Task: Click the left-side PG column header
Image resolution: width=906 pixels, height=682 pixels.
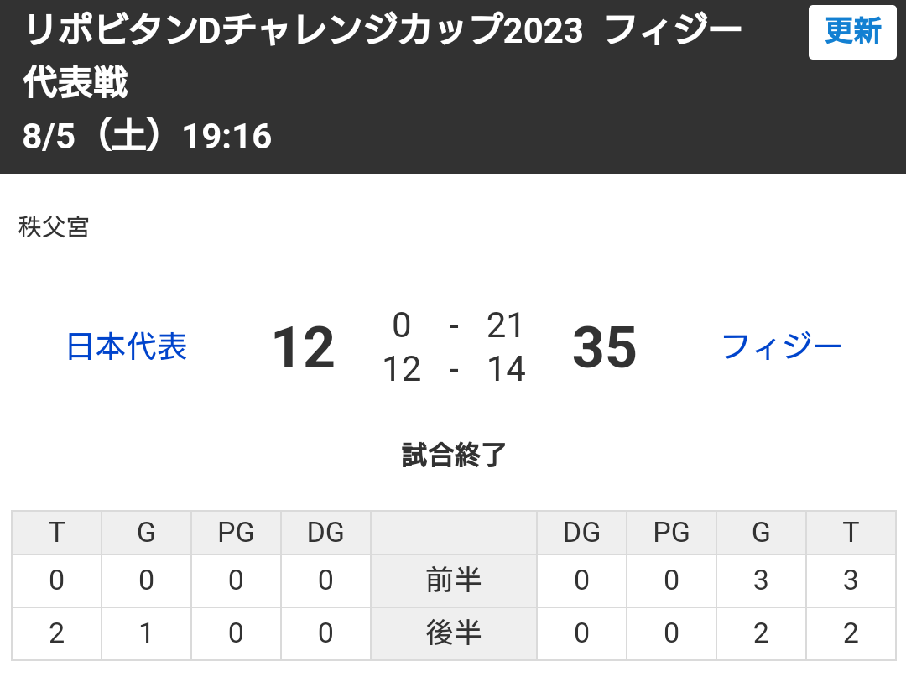Action: (x=236, y=533)
